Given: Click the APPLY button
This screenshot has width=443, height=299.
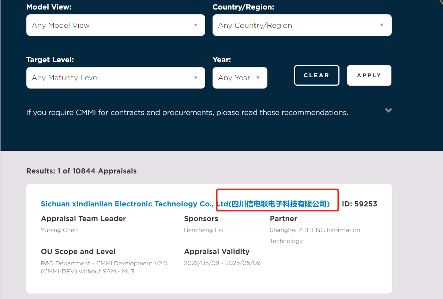Looking at the screenshot, I should coord(369,75).
